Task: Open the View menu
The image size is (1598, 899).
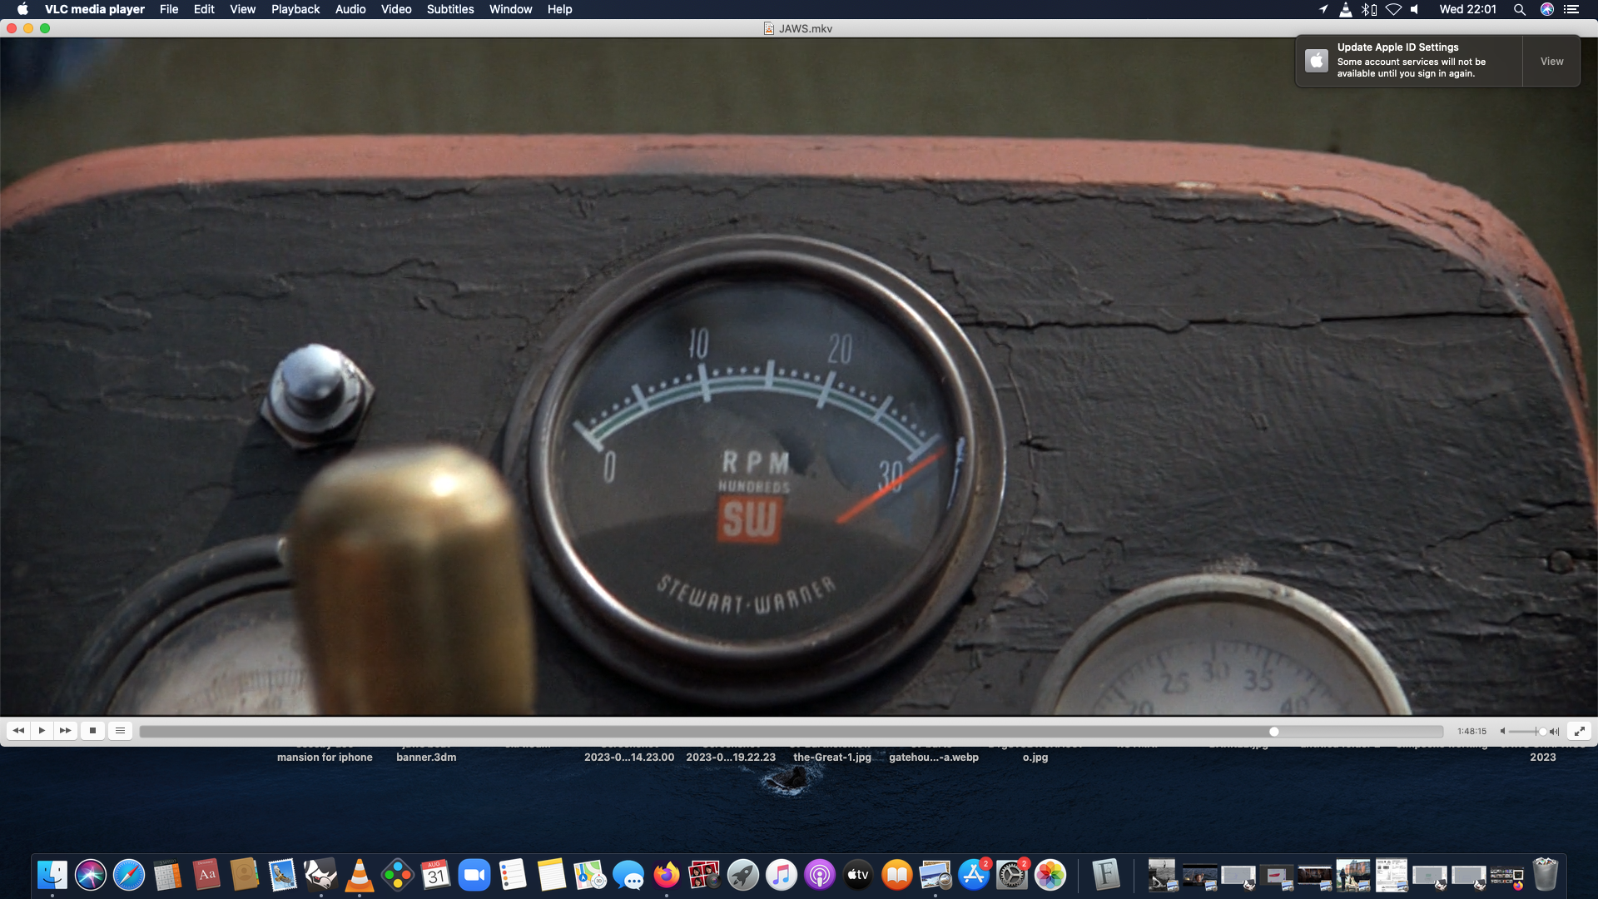Action: (243, 9)
